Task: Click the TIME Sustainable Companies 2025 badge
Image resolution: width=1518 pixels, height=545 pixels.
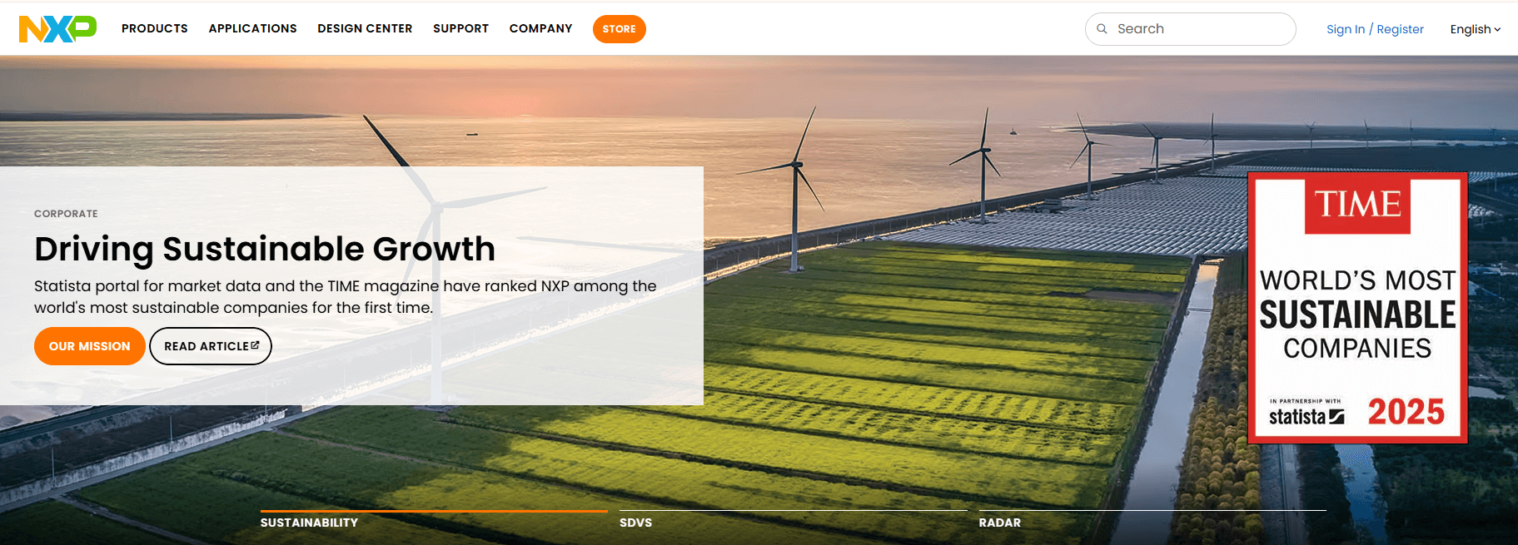Action: (x=1357, y=308)
